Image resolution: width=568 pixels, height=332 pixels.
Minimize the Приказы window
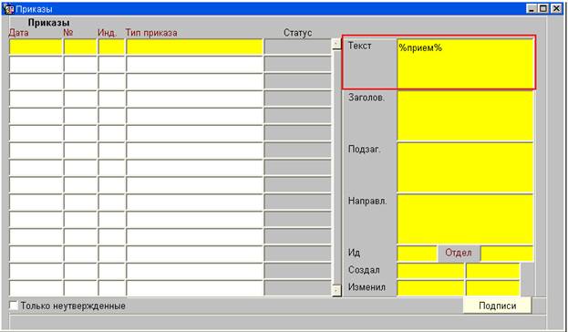pos(532,9)
